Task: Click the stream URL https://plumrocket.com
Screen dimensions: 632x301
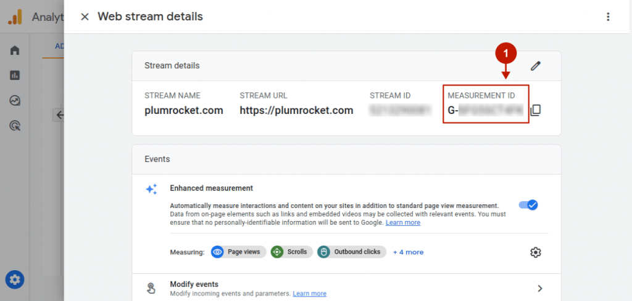Action: click(296, 111)
